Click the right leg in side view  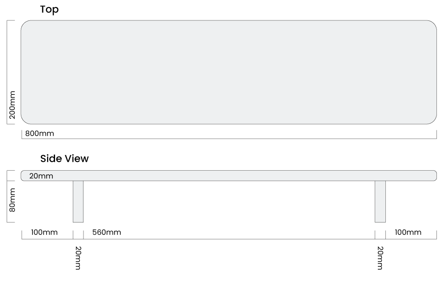(x=381, y=202)
